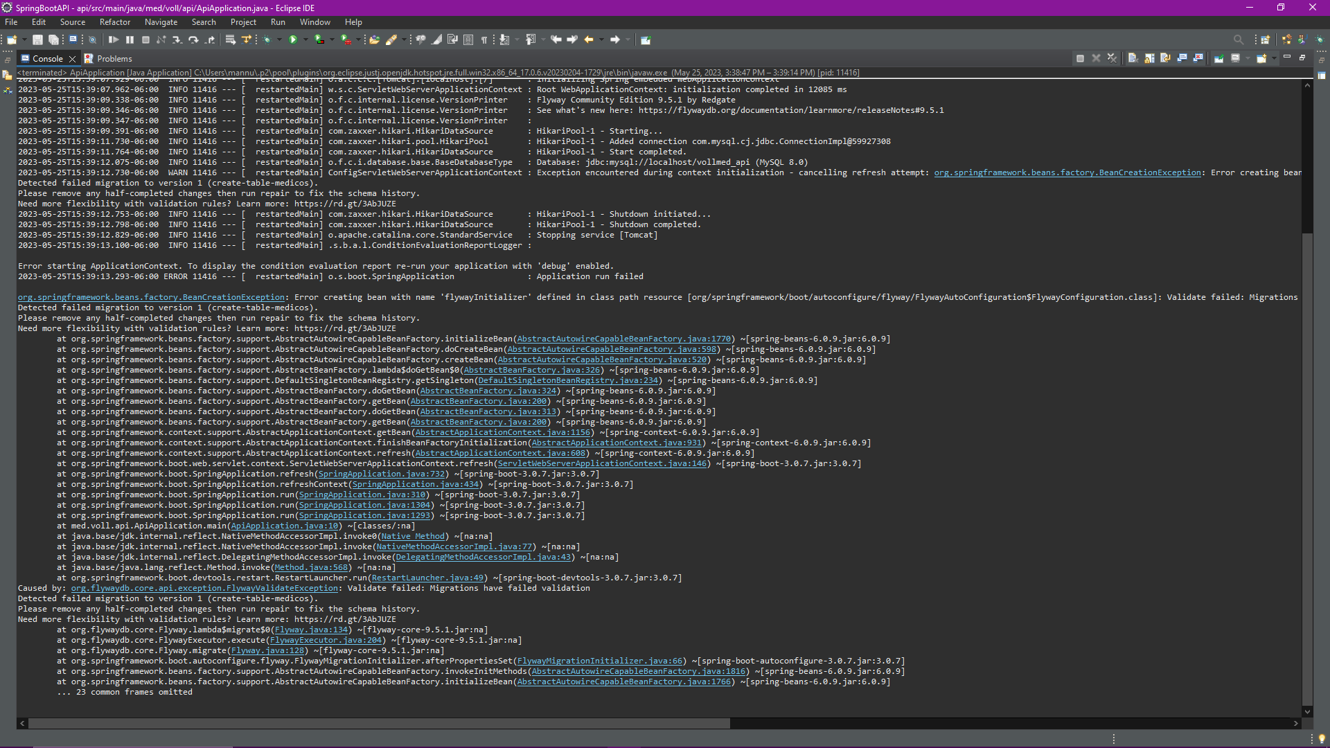The image size is (1330, 748).
Task: Expand the Debug configurations dropdown
Action: point(279,39)
